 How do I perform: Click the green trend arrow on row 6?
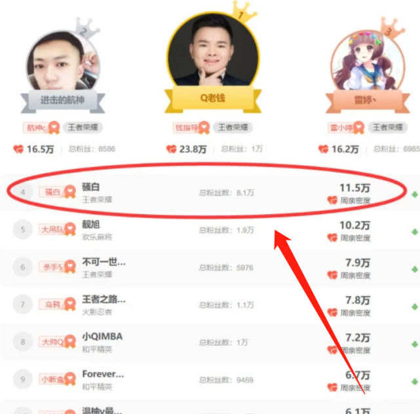coord(415,269)
